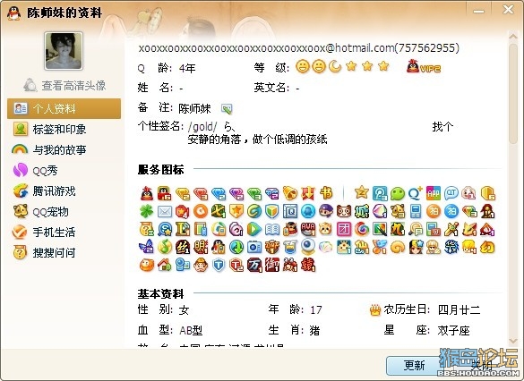Click the 更新 button
Viewport: 524px width, 381px height.
[x=415, y=365]
